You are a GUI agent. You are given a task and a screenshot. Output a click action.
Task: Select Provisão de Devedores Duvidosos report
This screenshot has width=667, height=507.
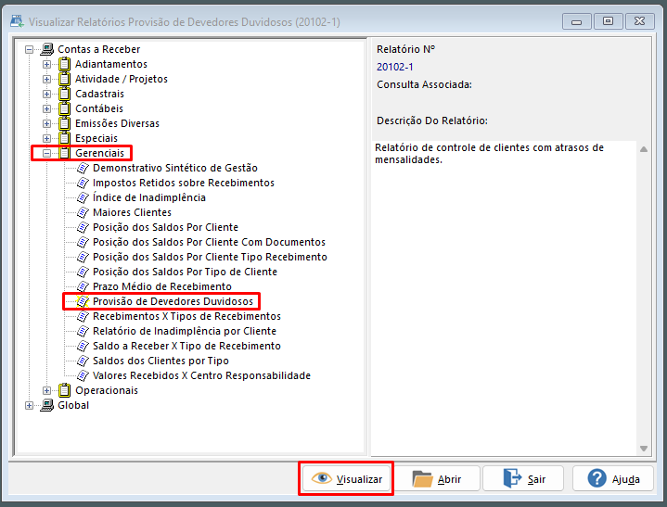173,302
